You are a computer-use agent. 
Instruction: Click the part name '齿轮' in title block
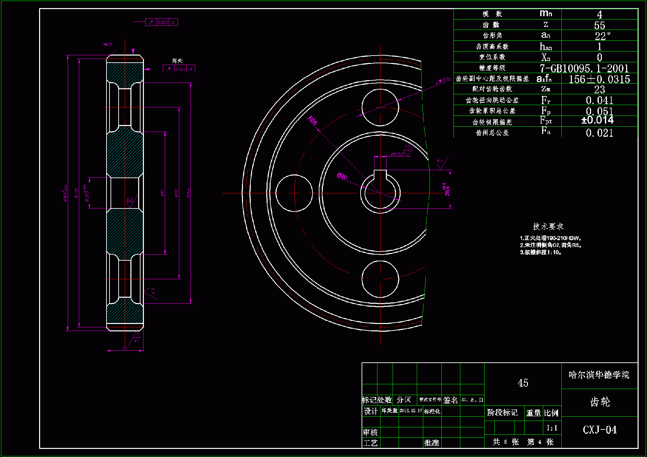pyautogui.click(x=600, y=402)
